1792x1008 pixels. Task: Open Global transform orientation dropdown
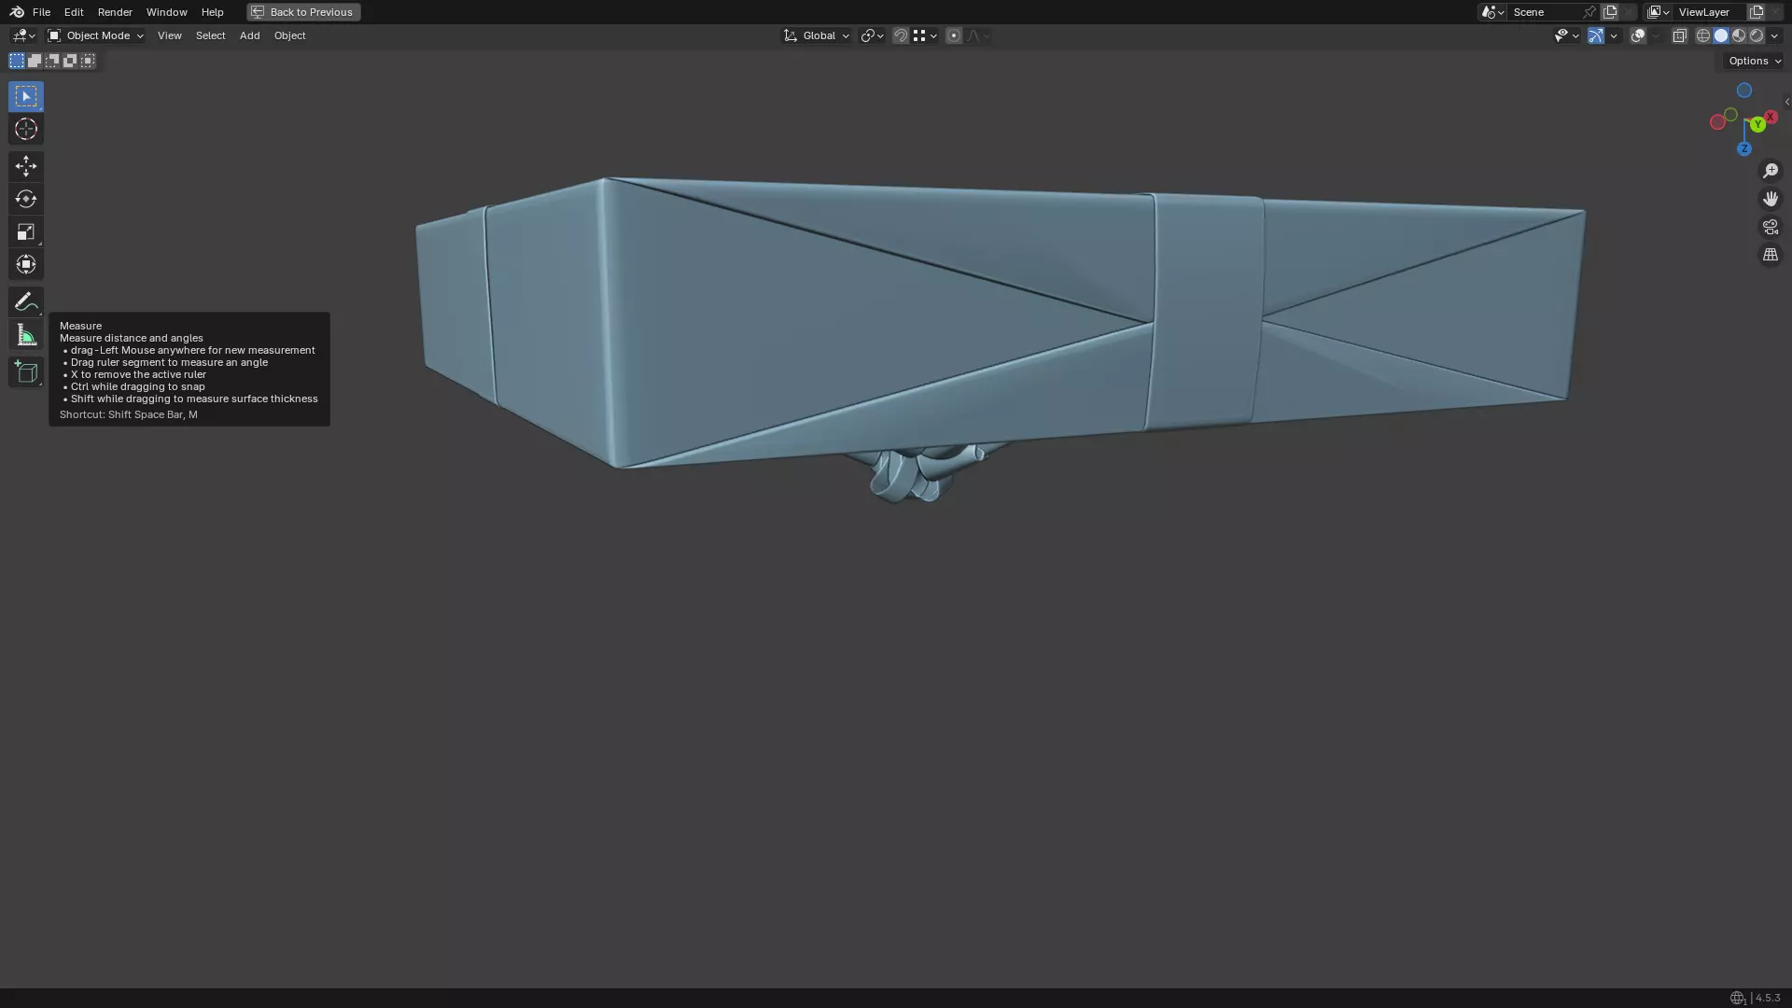[817, 35]
